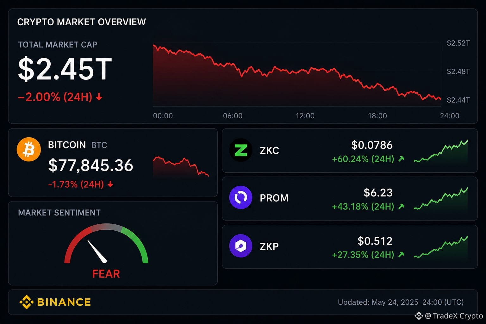Viewport: 486px width, 324px height.
Task: Click the ZKP token name
Action: pos(269,246)
